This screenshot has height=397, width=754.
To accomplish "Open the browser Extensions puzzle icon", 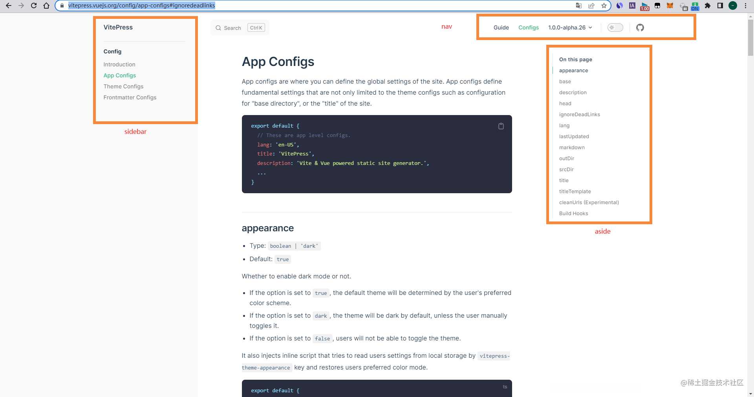I will click(708, 5).
